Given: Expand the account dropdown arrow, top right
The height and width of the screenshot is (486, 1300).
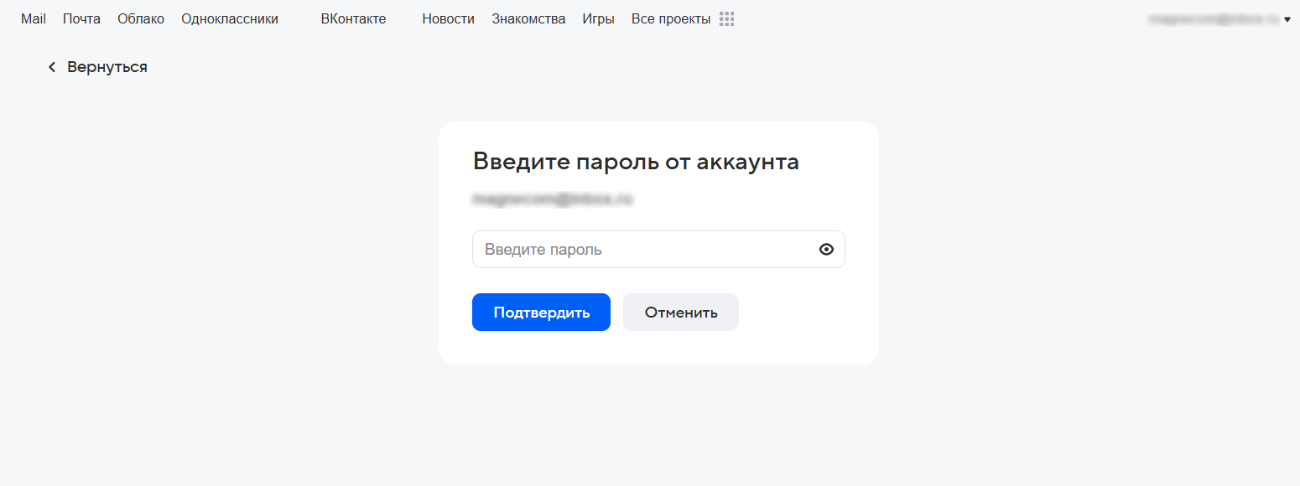Looking at the screenshot, I should pos(1287,19).
